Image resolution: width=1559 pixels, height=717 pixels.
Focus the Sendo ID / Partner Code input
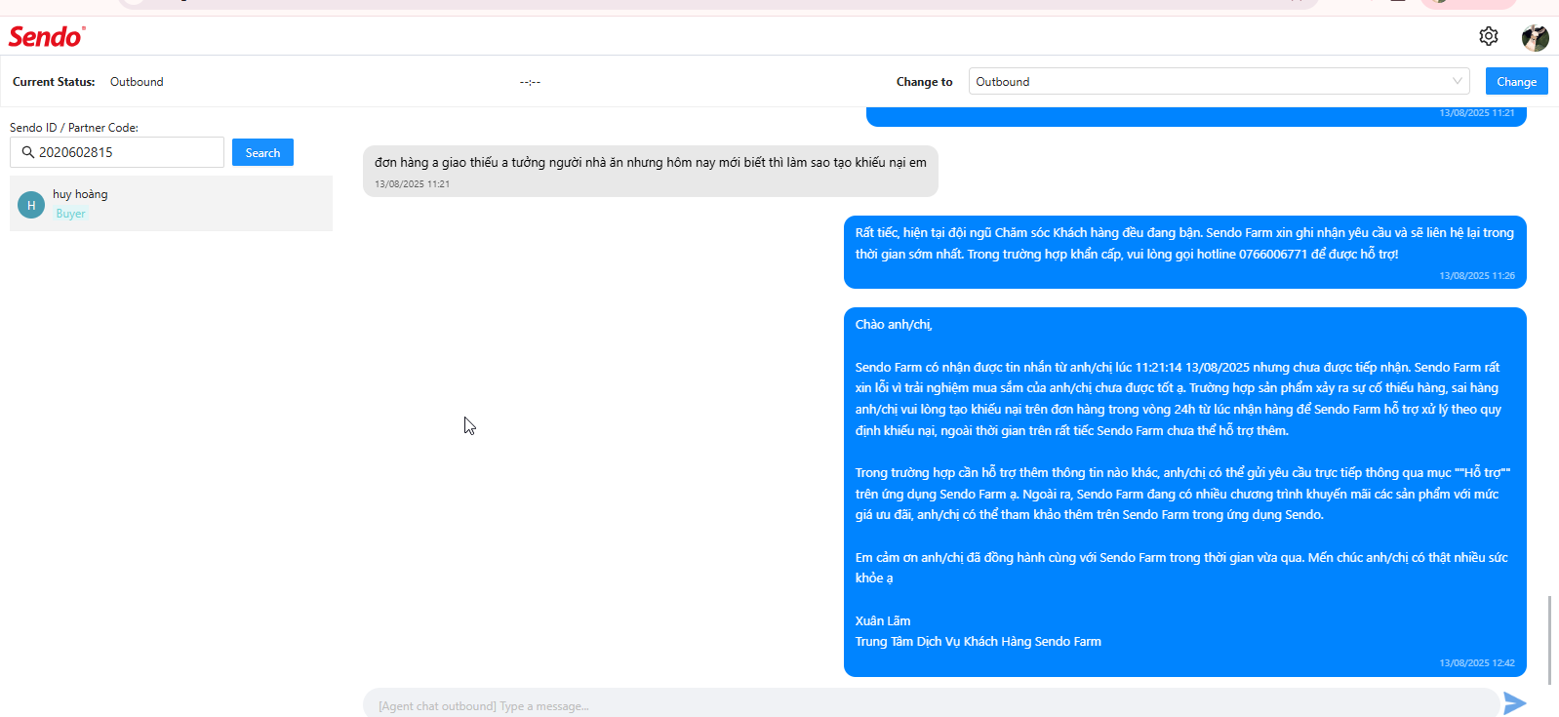117,152
